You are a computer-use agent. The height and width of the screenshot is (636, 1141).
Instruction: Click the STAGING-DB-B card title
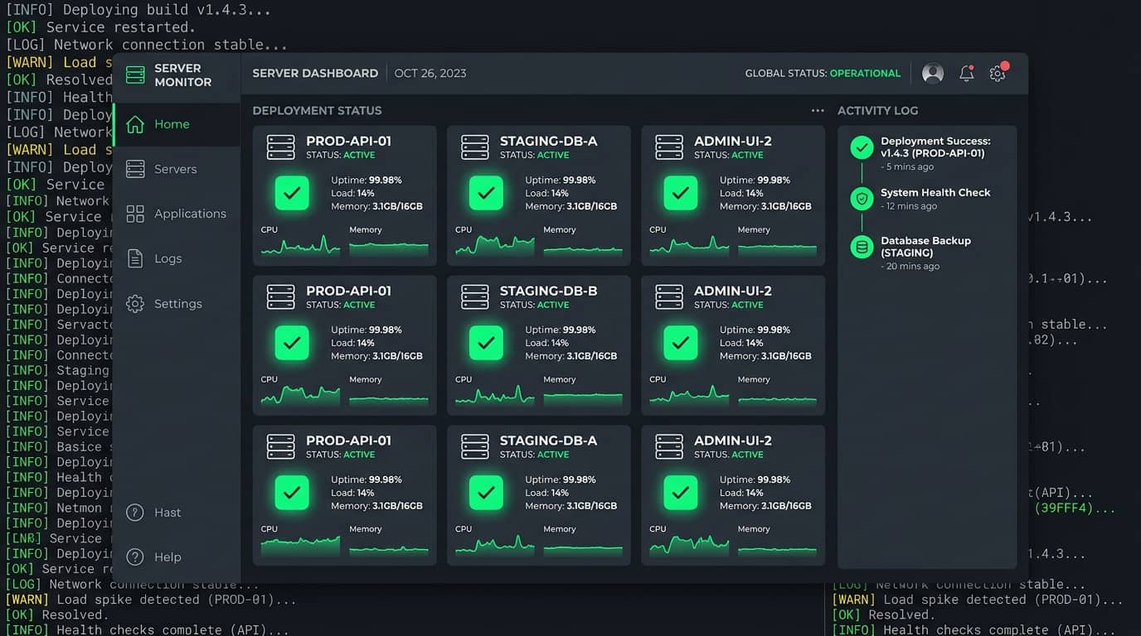coord(548,291)
